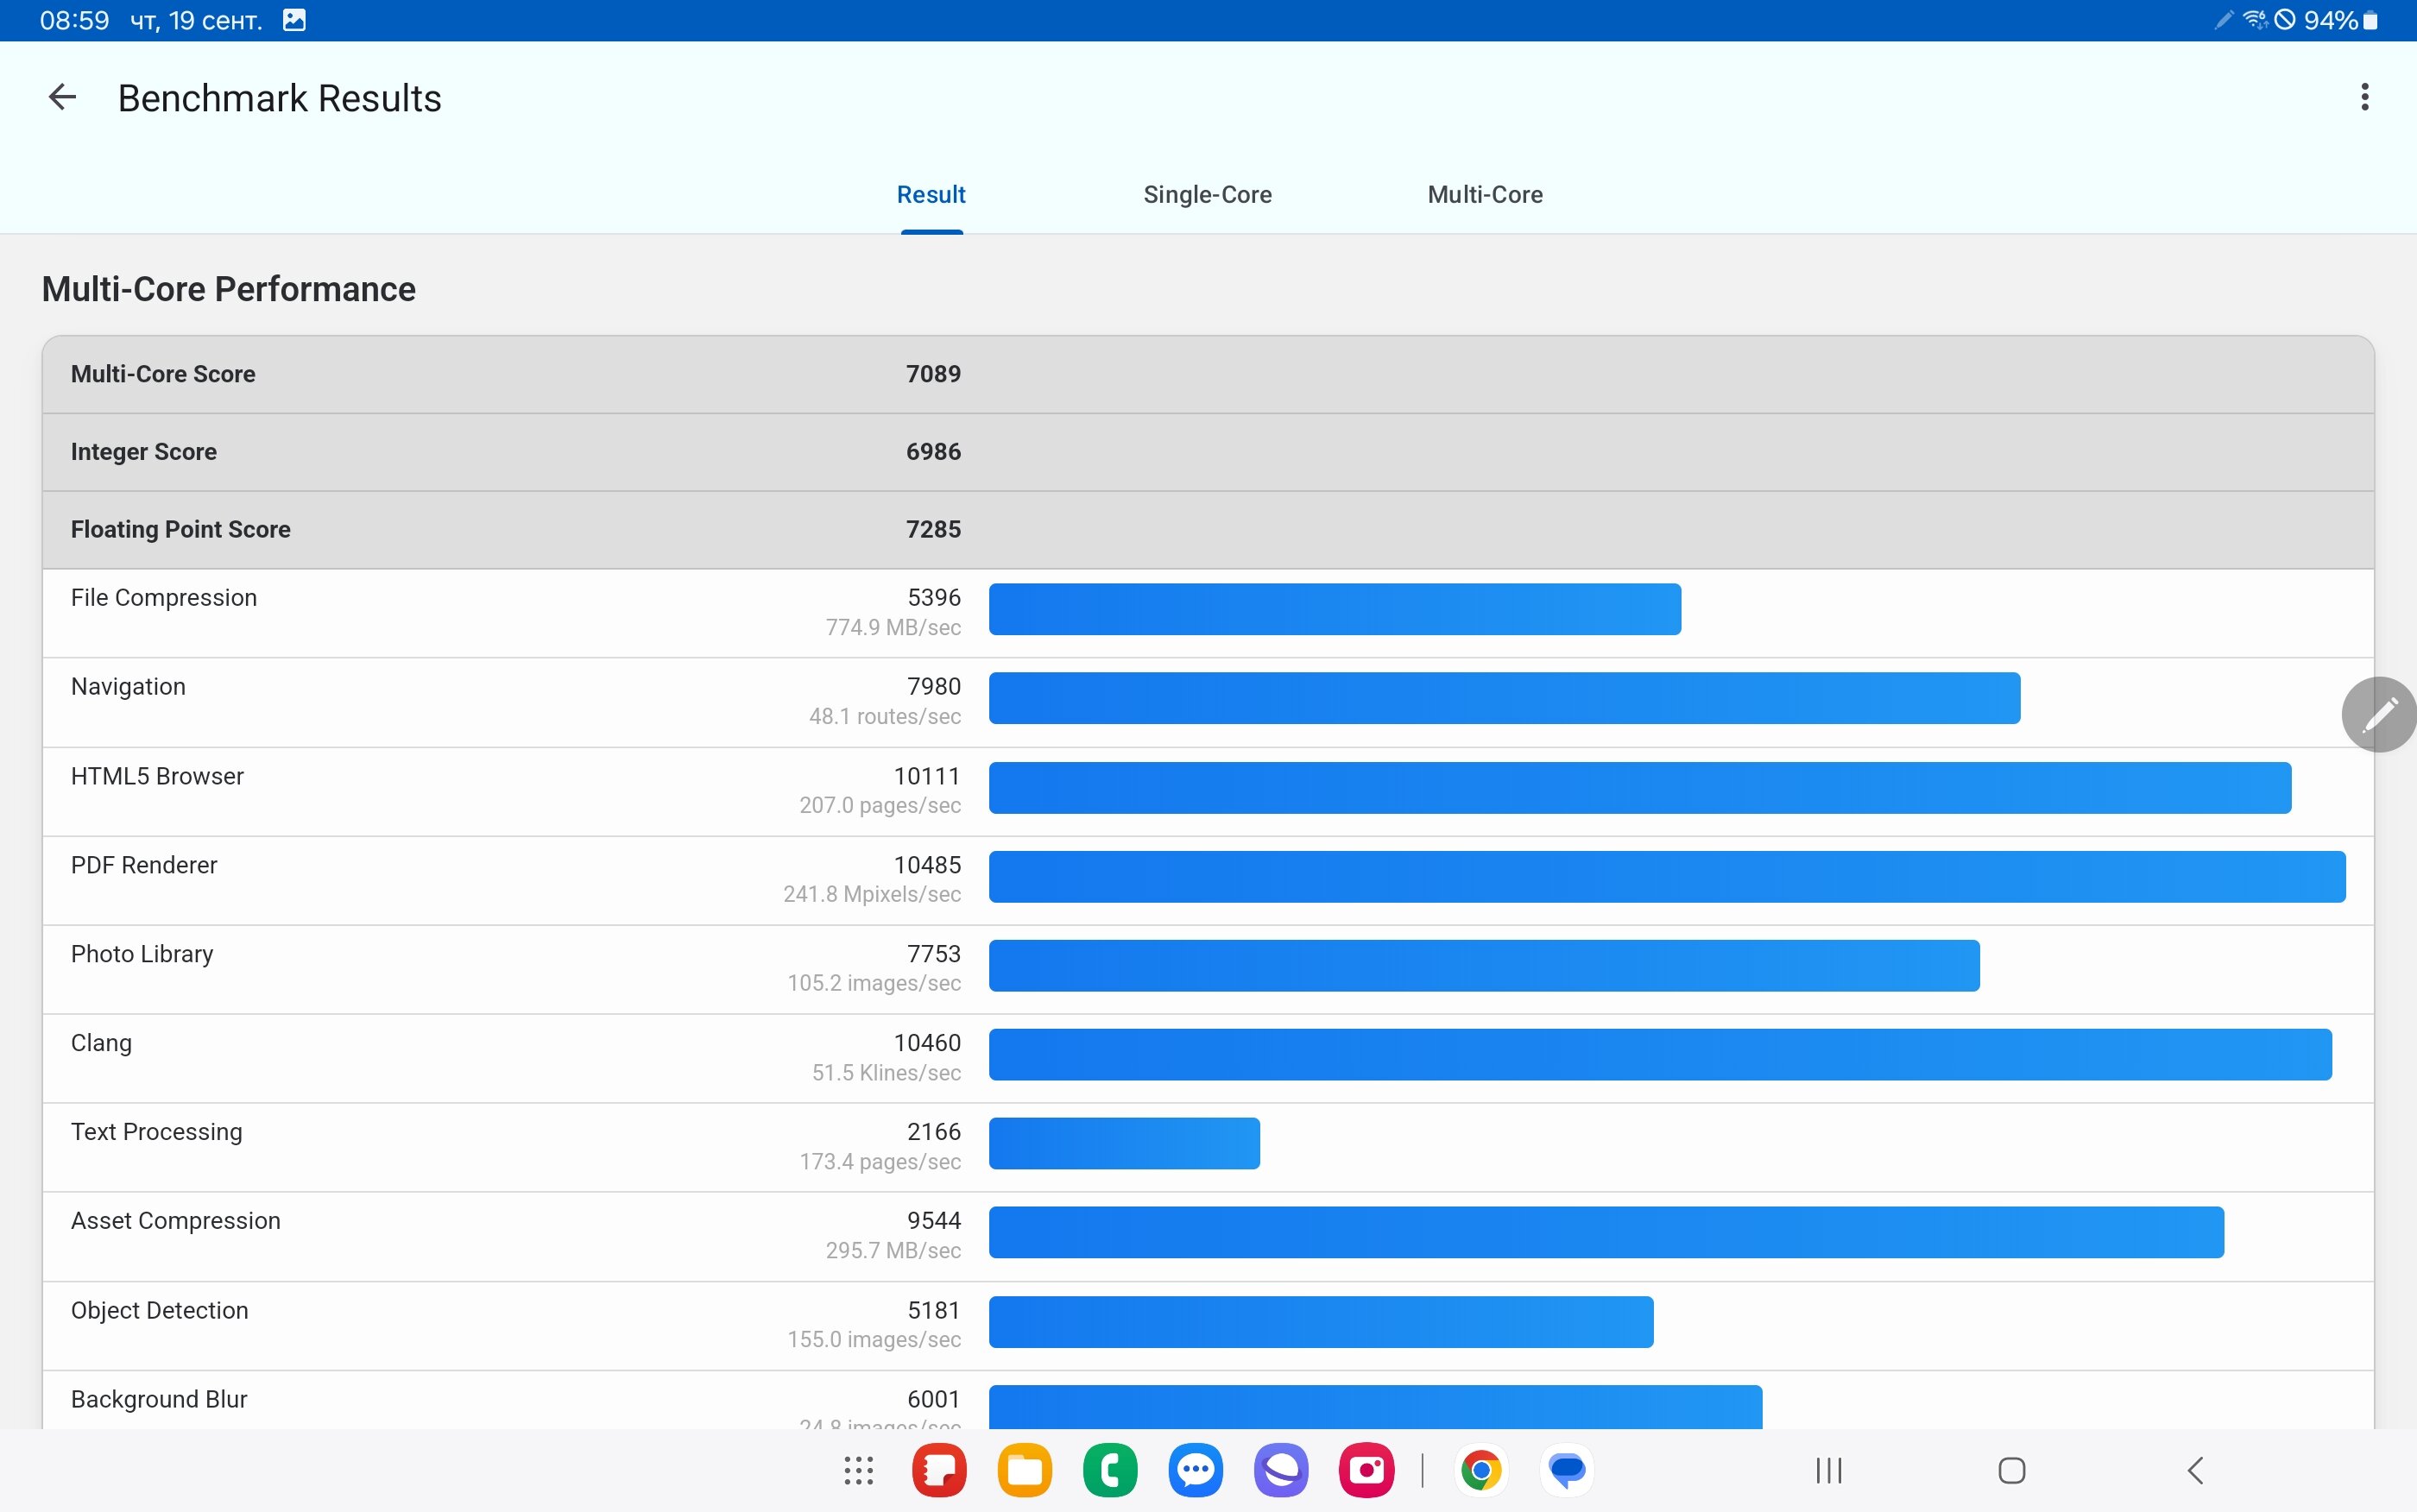Tap the 105.2 images/sec value
Viewport: 2417px width, 1512px height.
coord(874,984)
